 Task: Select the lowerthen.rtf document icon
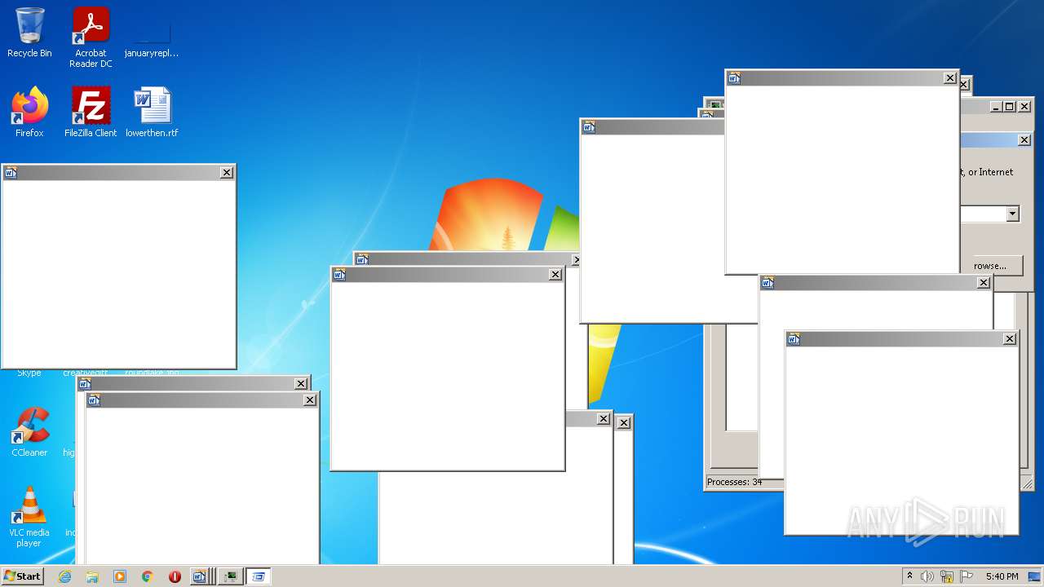[x=152, y=113]
